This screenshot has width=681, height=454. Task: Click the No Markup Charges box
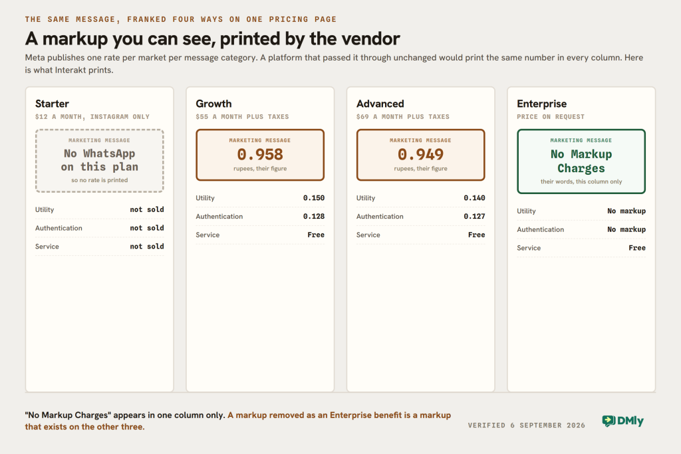581,162
